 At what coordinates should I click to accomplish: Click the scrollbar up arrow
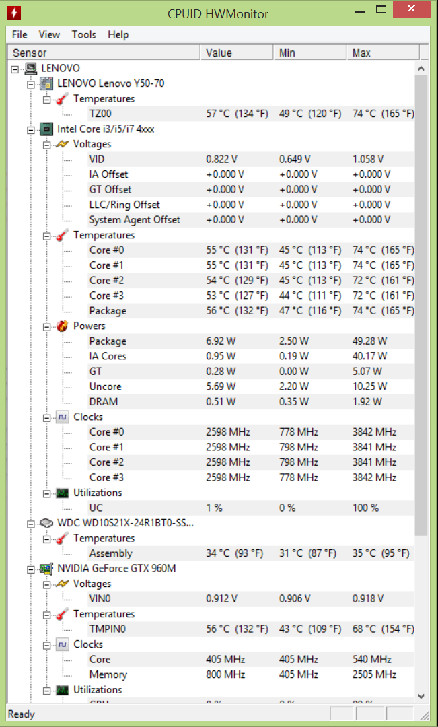[421, 69]
